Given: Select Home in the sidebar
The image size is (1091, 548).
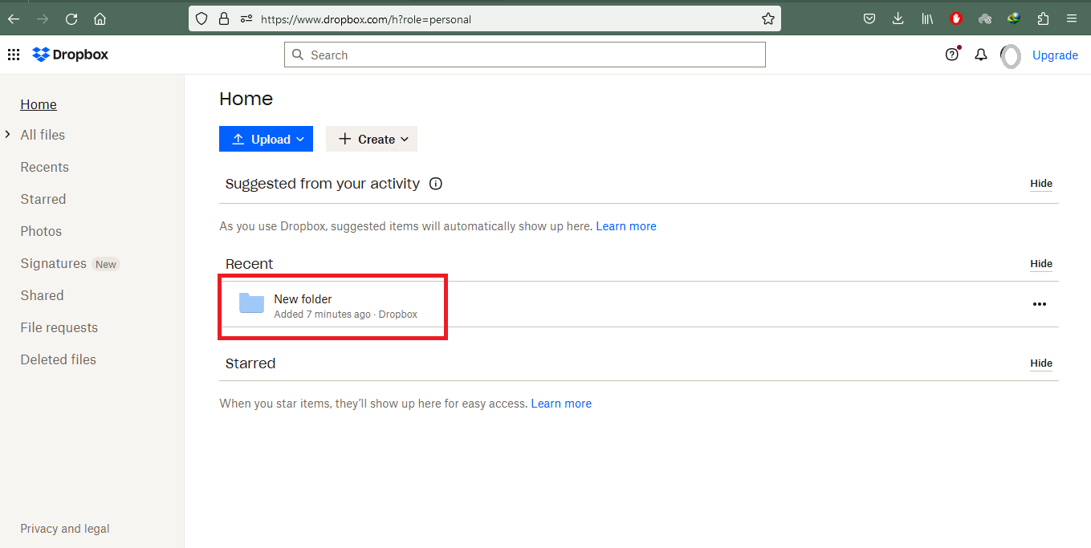Looking at the screenshot, I should [39, 104].
